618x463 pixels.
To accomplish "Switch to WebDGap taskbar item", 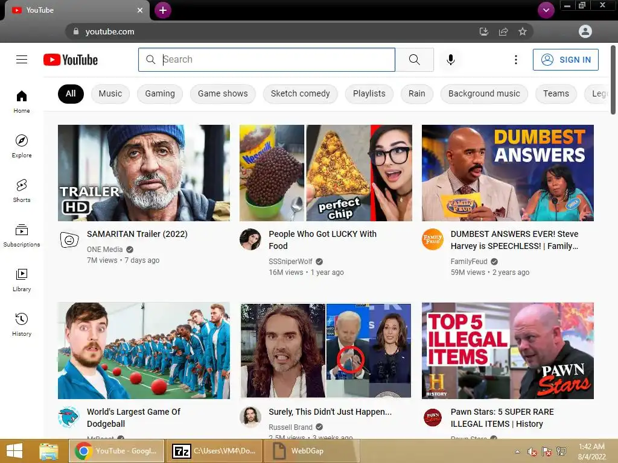I will pos(311,451).
